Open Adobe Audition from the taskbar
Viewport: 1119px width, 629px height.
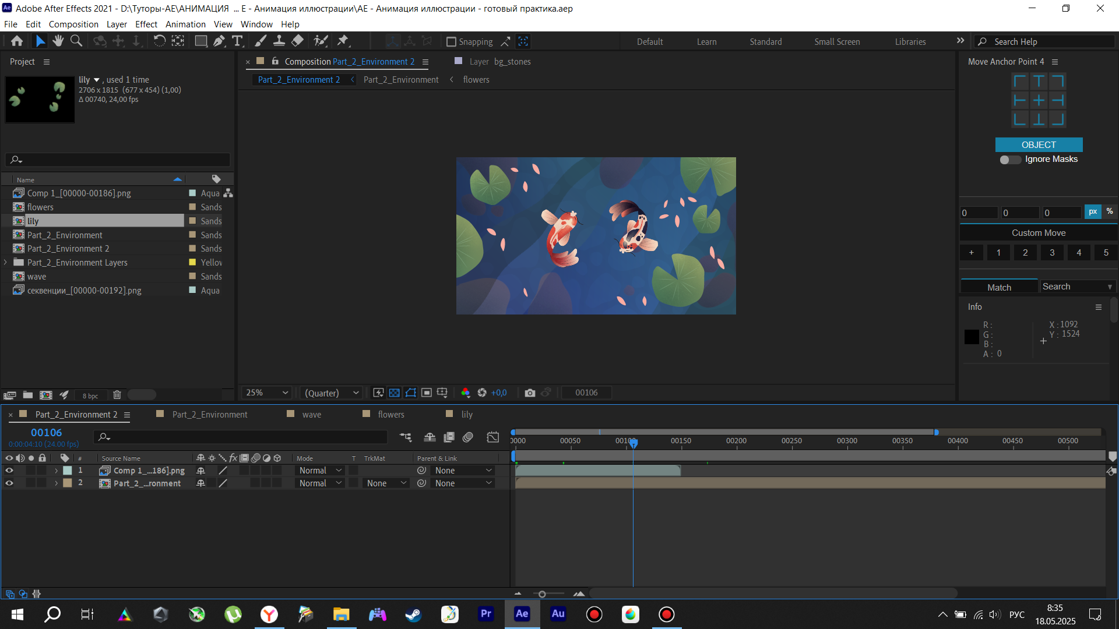pyautogui.click(x=558, y=614)
